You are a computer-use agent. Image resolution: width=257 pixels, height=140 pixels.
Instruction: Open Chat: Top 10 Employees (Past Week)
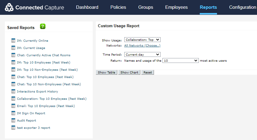45,77
